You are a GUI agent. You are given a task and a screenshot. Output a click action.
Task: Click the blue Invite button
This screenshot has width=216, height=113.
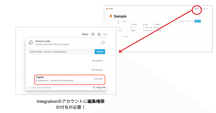[x=100, y=52]
